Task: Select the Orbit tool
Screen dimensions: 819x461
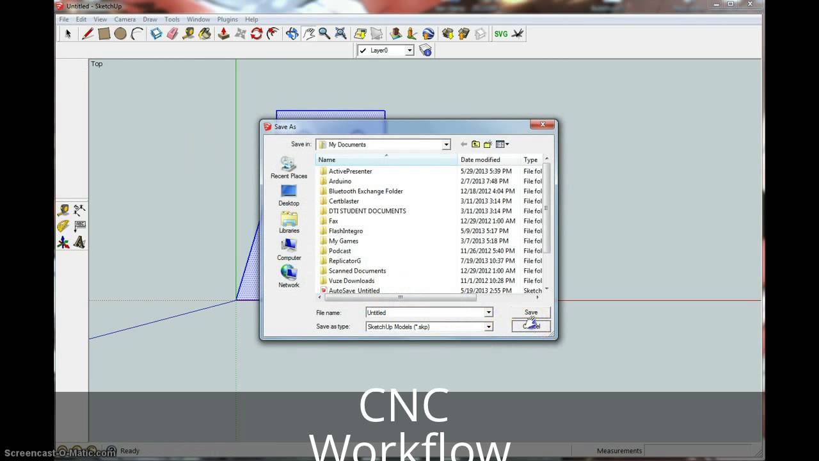Action: pos(292,34)
